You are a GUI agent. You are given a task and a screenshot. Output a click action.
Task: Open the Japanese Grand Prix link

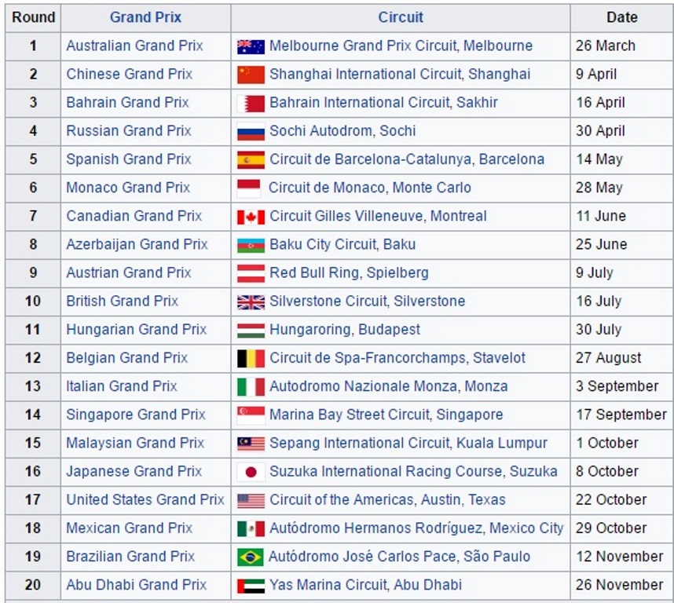point(134,471)
